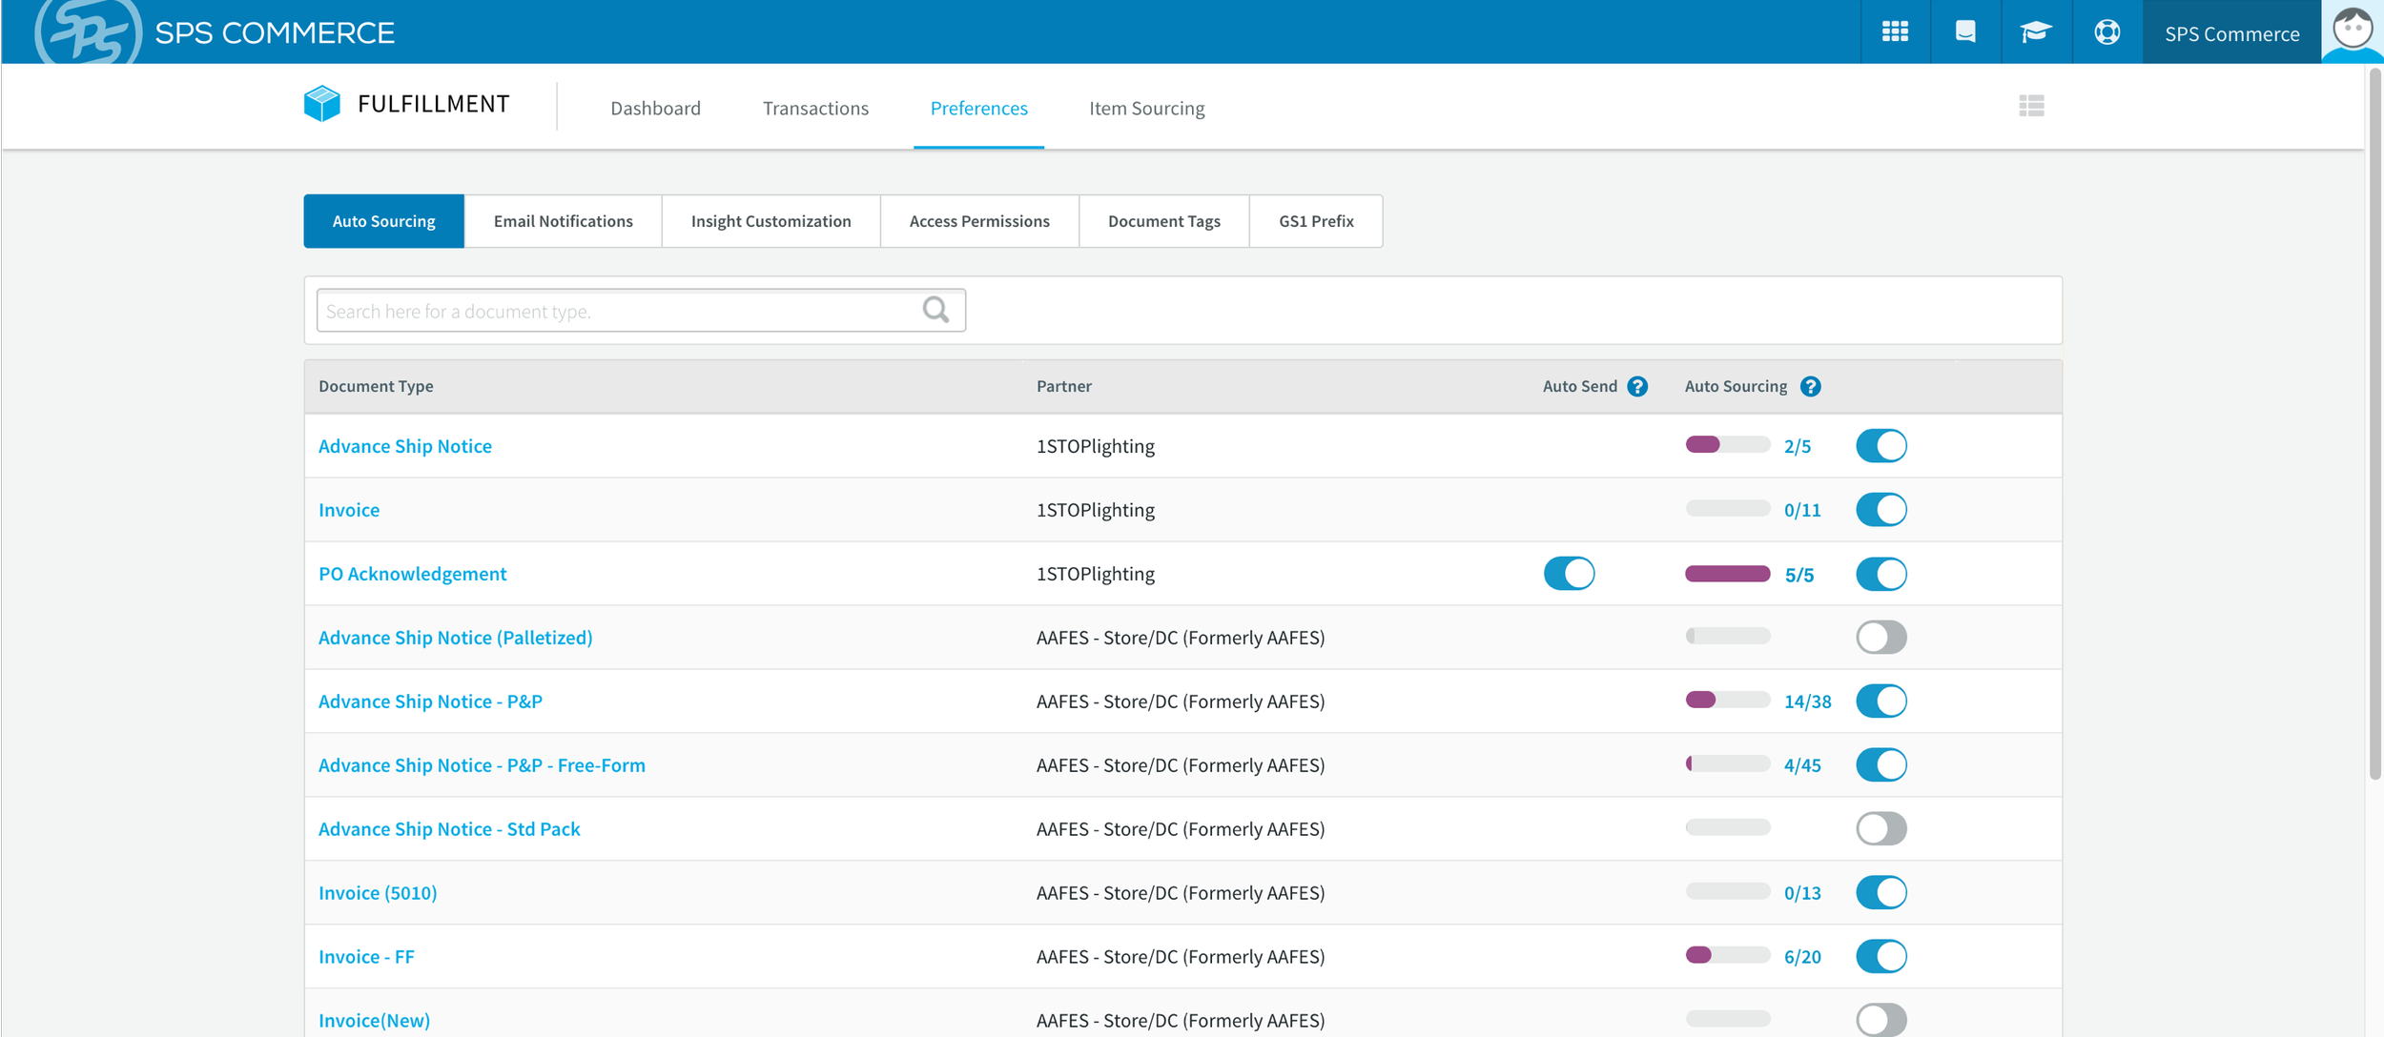Viewport: 2384px width, 1037px height.
Task: Toggle Auto Sourcing for Invoice - FF
Action: [1880, 957]
